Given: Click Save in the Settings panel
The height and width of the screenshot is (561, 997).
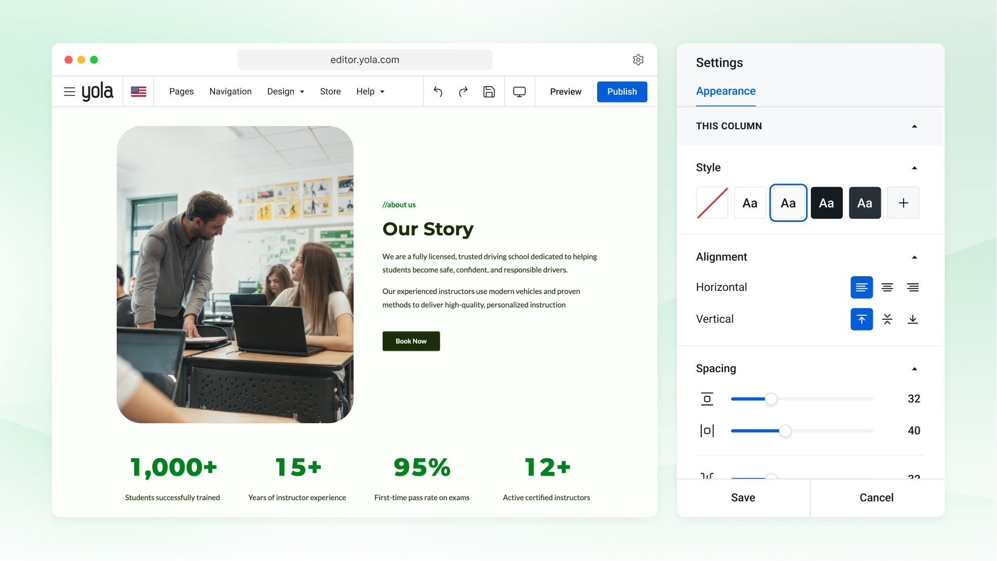Looking at the screenshot, I should point(743,498).
